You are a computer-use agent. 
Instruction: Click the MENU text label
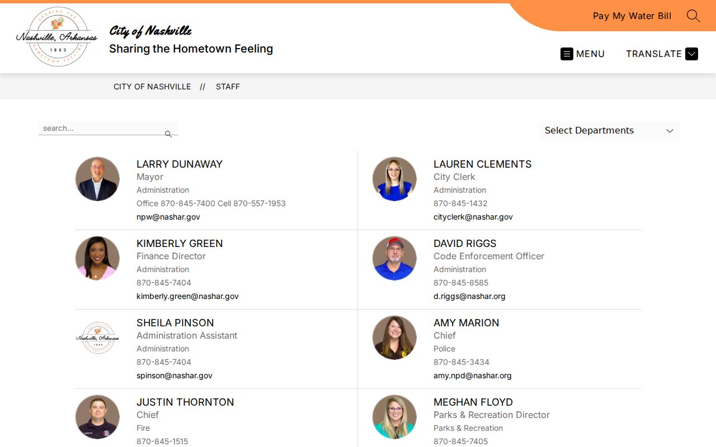(x=591, y=54)
